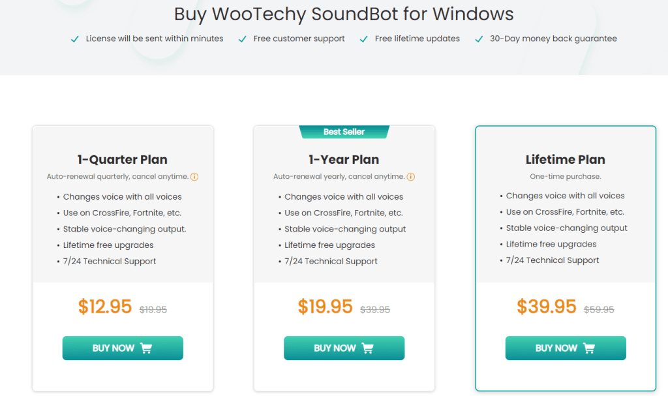Click the checkmark beside 'License will be sent within minutes'
Screen dimensions: 668x396
[x=74, y=39]
